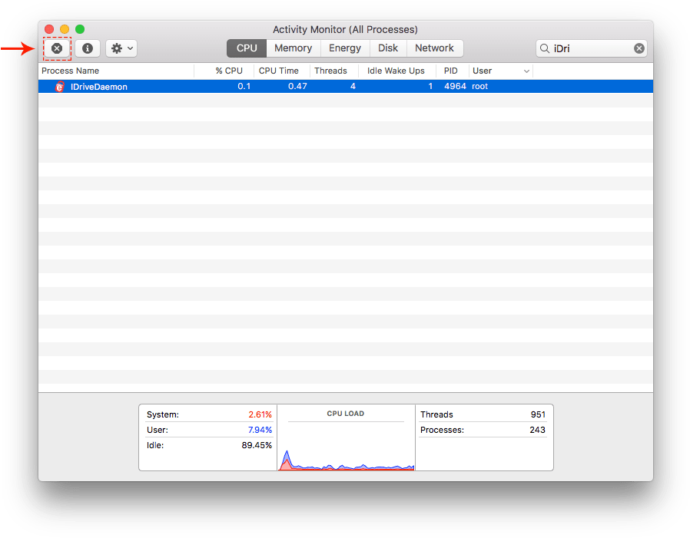Zoom the window with green button
690x538 pixels.
pos(80,29)
